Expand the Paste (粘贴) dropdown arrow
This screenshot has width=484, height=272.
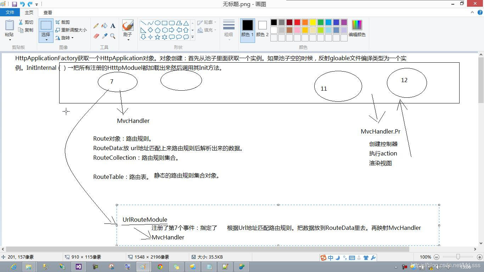pos(10,39)
